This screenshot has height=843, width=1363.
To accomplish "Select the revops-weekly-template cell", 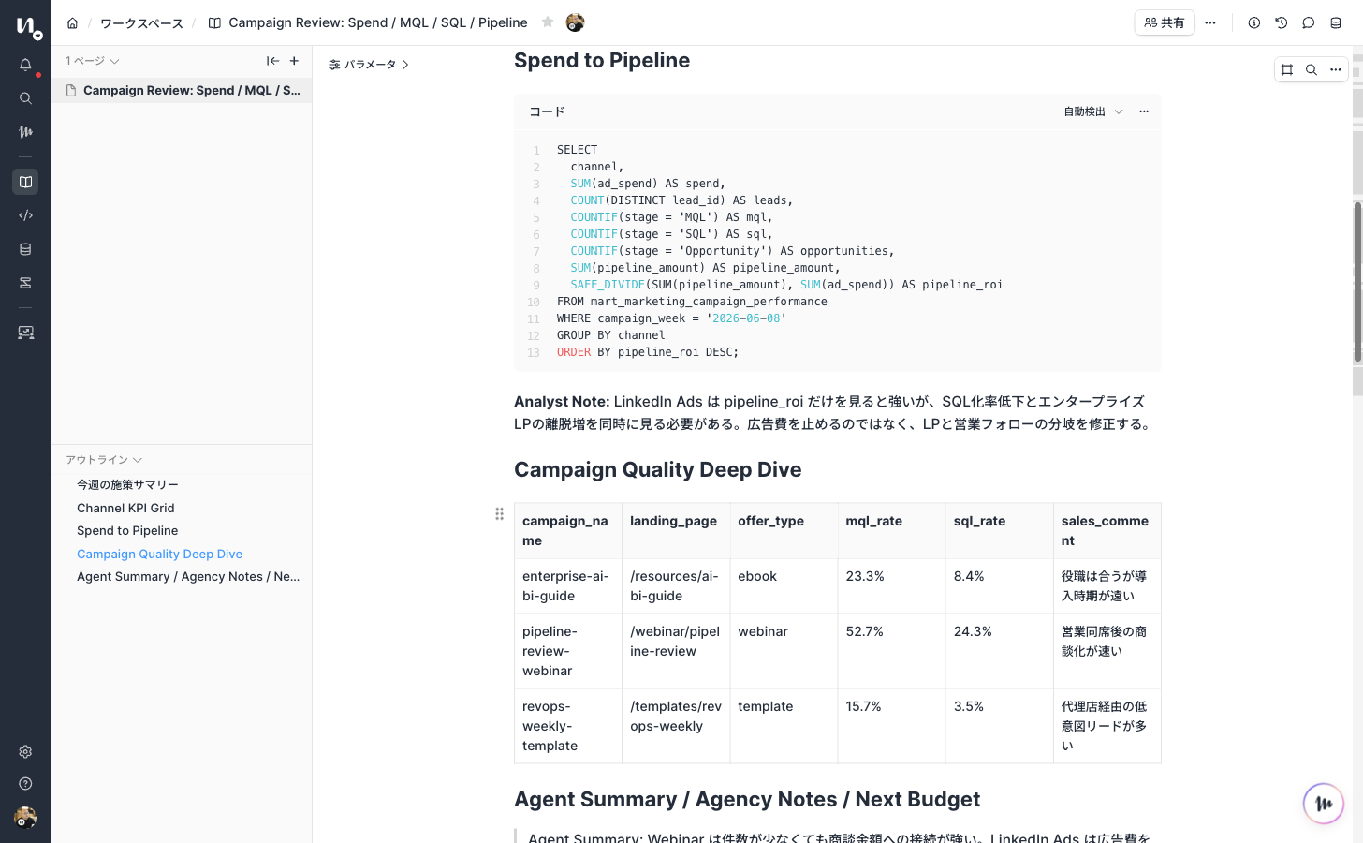I will (567, 726).
